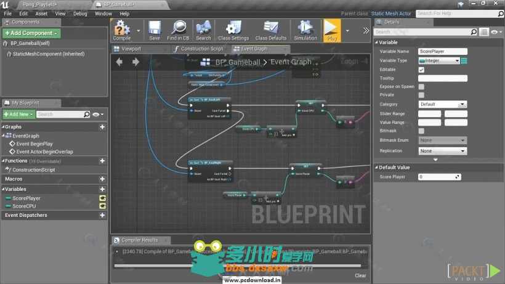
Task: Clear the compiler results
Action: pyautogui.click(x=360, y=275)
